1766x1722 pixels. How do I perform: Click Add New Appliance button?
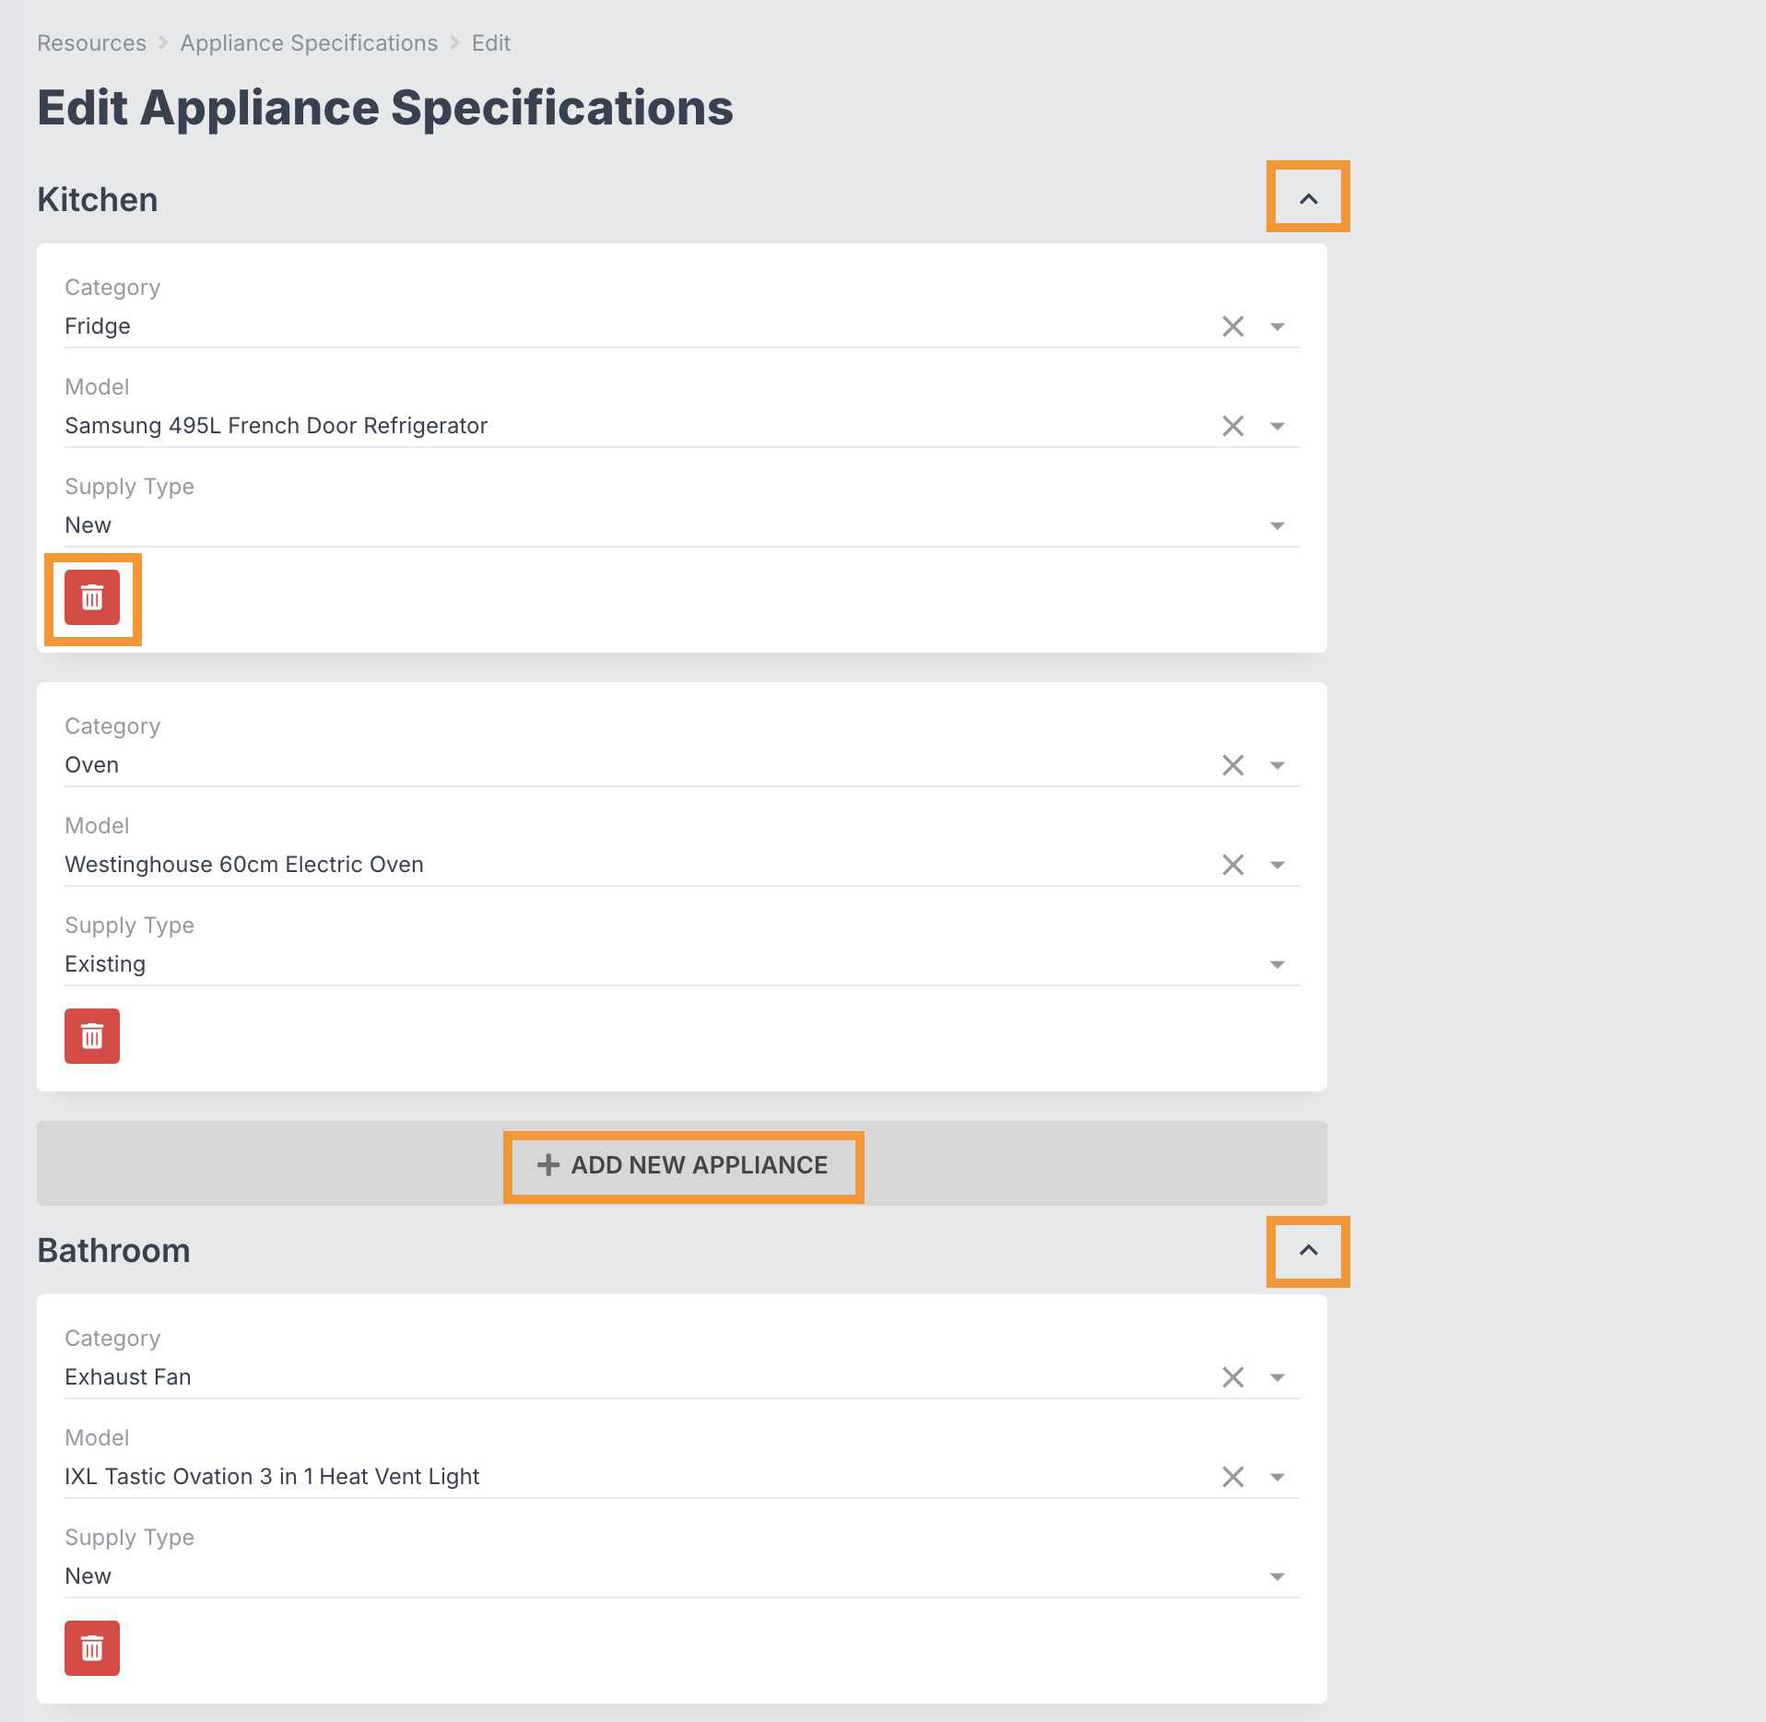point(683,1165)
